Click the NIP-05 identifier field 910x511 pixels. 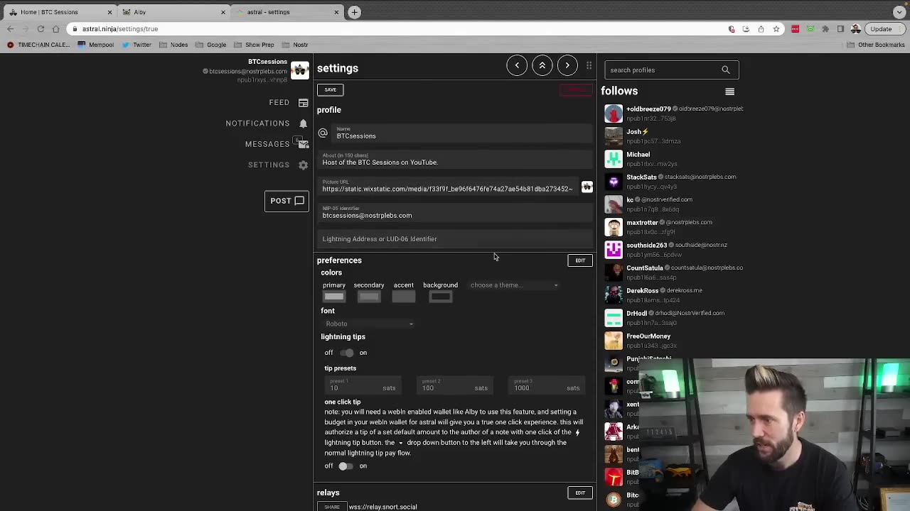[455, 213]
